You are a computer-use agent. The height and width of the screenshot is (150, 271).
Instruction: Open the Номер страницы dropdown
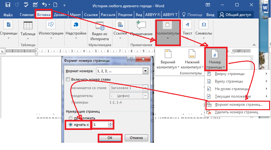[x=216, y=60]
